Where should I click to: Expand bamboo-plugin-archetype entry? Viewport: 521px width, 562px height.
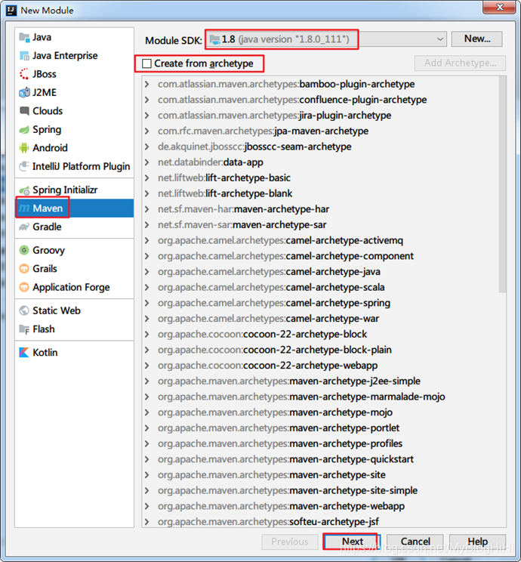point(147,85)
